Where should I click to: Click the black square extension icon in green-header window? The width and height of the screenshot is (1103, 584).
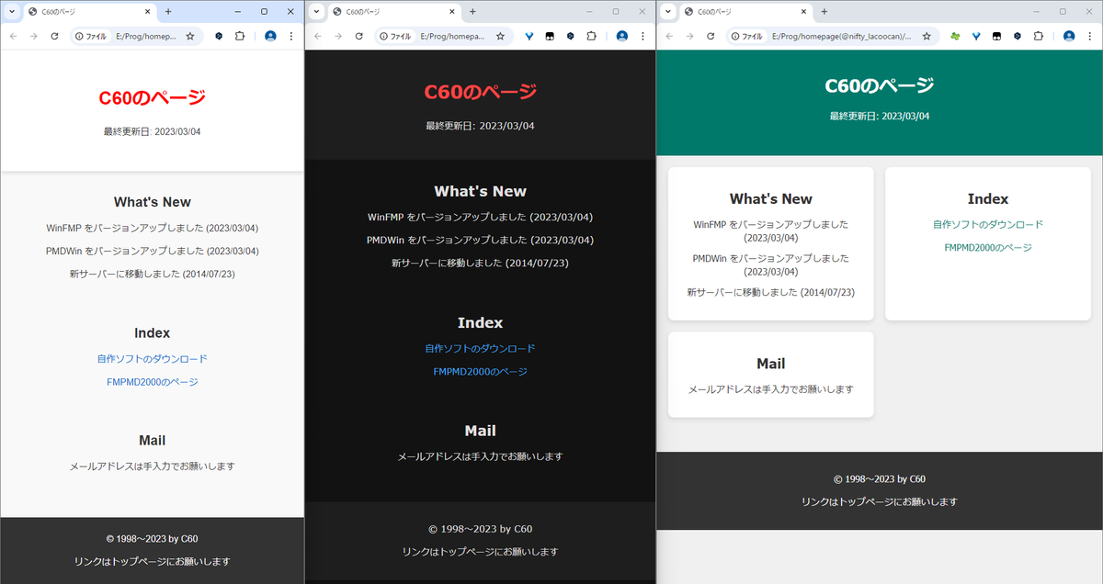[x=996, y=36]
